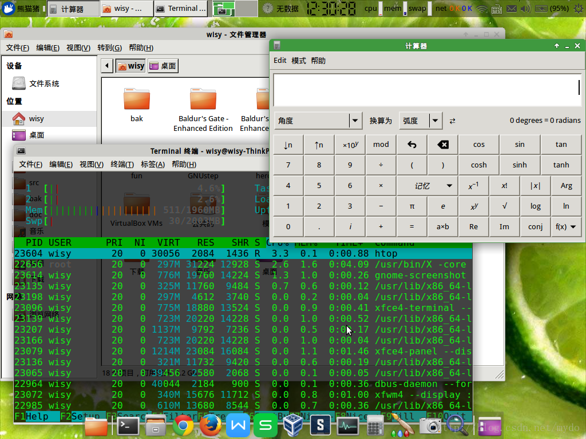The height and width of the screenshot is (439, 586).
Task: Open the calculator 帮助 menu
Action: (318, 61)
